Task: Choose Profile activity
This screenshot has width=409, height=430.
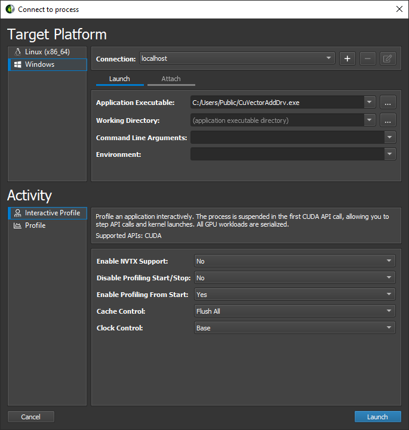Action: point(47,225)
